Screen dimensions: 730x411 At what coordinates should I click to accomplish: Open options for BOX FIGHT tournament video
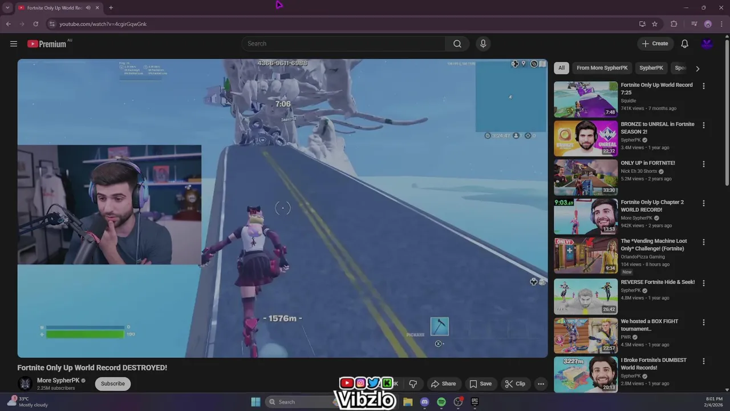coord(703,322)
